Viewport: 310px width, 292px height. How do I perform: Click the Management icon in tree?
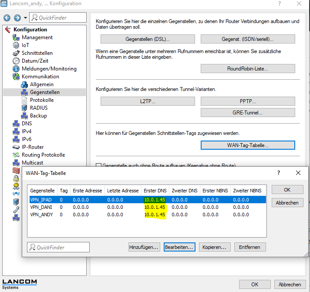[16, 37]
